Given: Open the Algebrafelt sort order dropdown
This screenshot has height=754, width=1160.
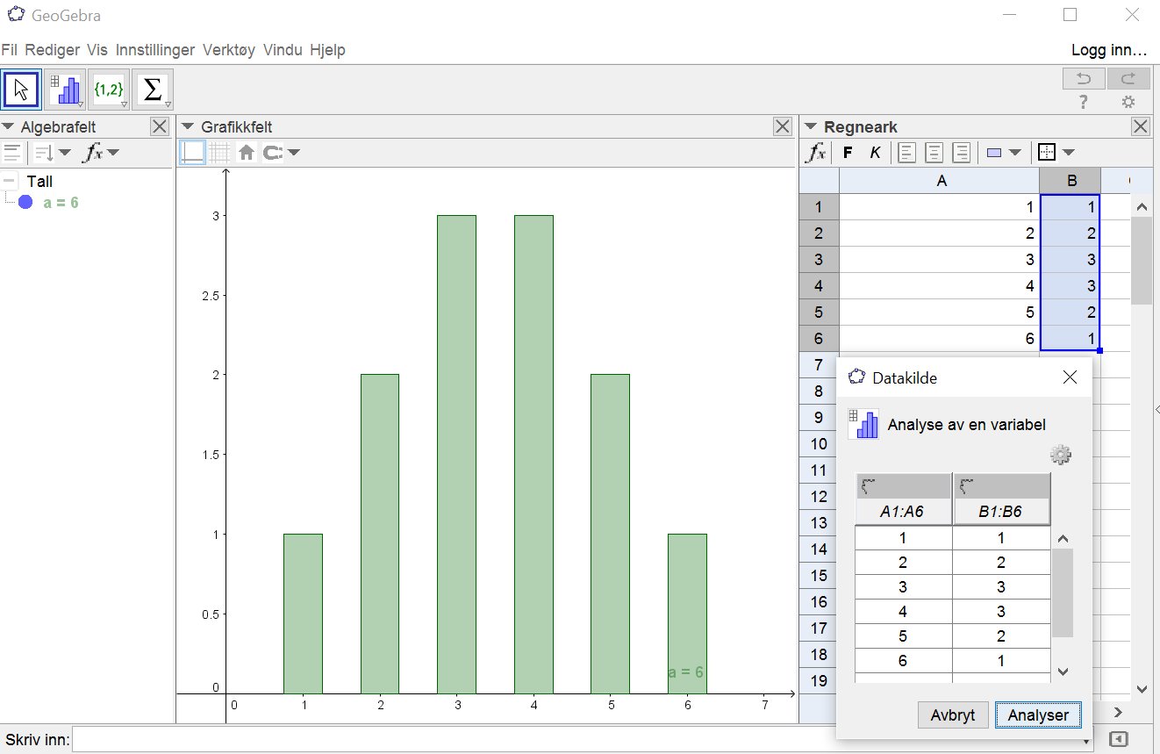Looking at the screenshot, I should pos(52,153).
